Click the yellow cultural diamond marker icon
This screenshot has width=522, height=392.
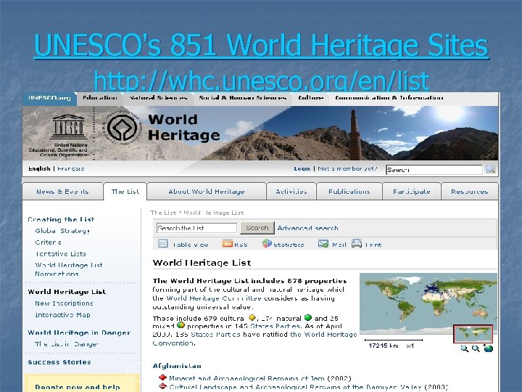pyautogui.click(x=252, y=317)
